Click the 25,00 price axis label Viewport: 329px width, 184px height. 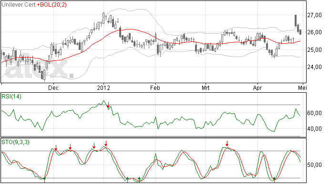314,50
